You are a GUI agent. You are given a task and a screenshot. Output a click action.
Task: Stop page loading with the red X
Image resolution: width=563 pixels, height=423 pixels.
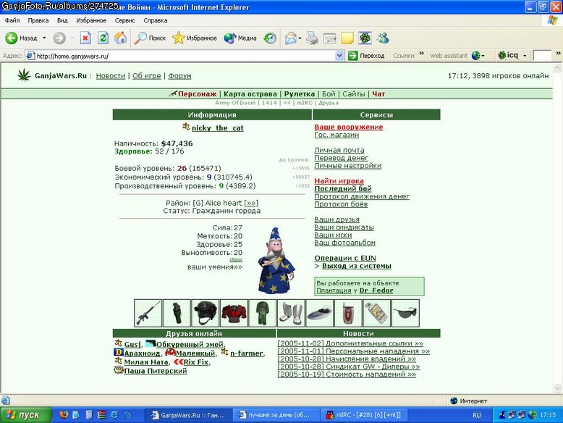tap(85, 38)
